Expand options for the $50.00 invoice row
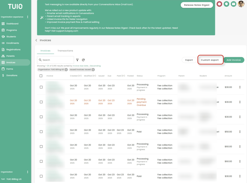Image resolution: width=247 pixels, height=183 pixels. tap(240, 132)
